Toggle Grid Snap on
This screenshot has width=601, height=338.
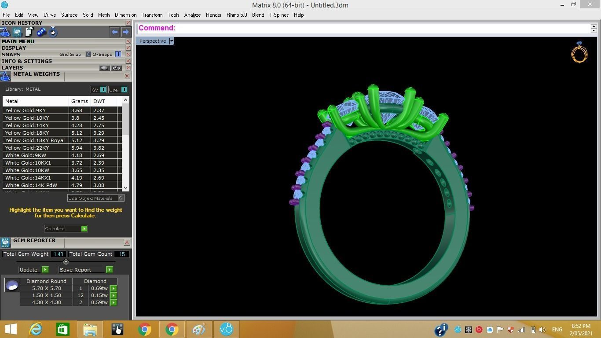click(88, 55)
